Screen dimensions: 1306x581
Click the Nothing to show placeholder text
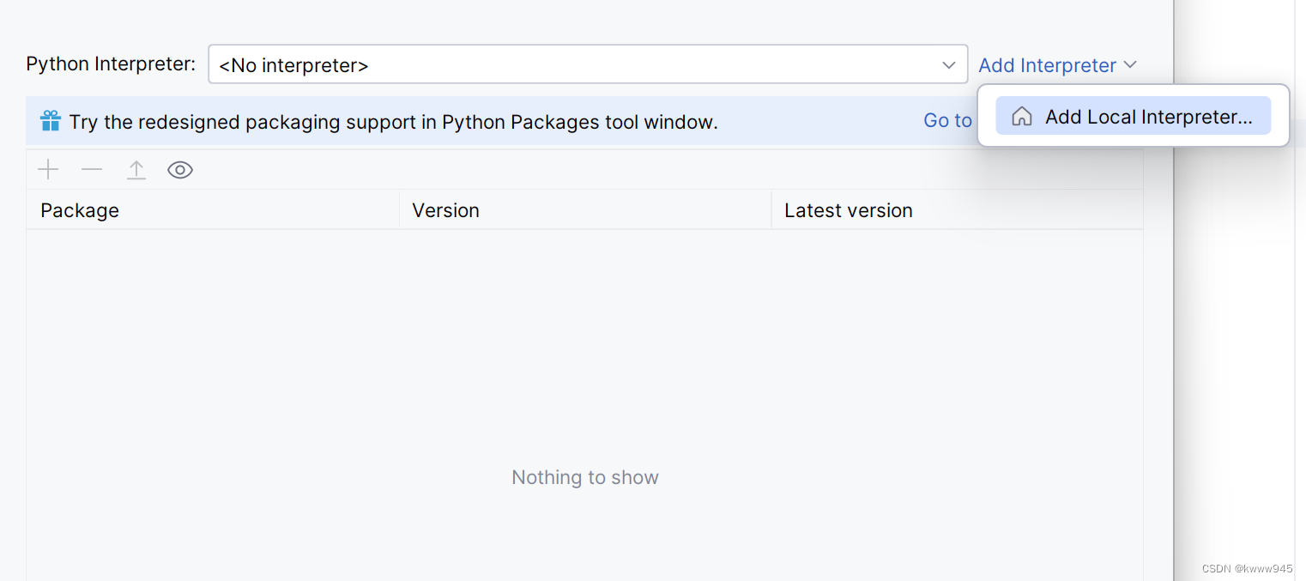585,477
